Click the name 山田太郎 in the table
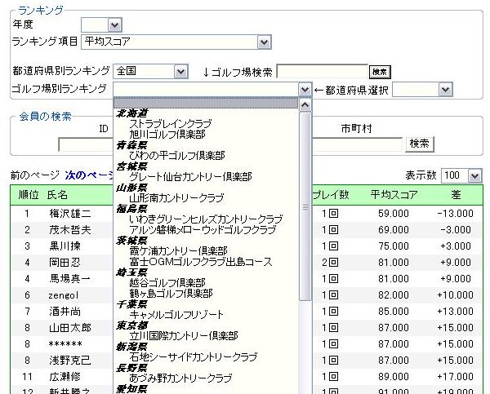Image resolution: width=490 pixels, height=394 pixels. click(70, 328)
